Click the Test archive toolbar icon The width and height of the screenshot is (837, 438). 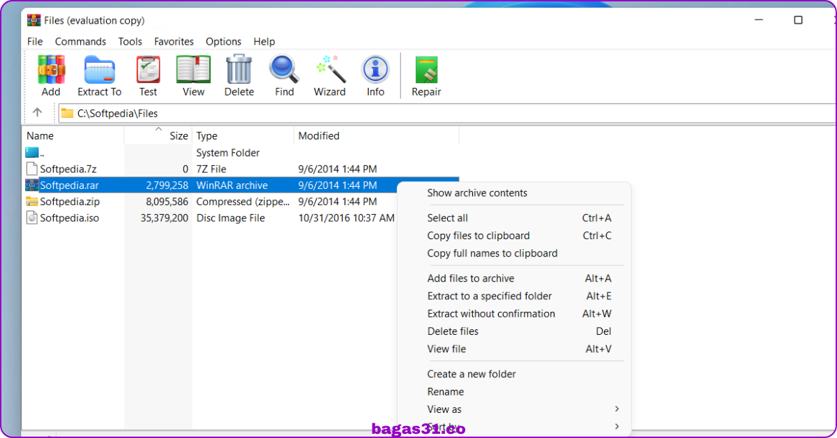(148, 70)
